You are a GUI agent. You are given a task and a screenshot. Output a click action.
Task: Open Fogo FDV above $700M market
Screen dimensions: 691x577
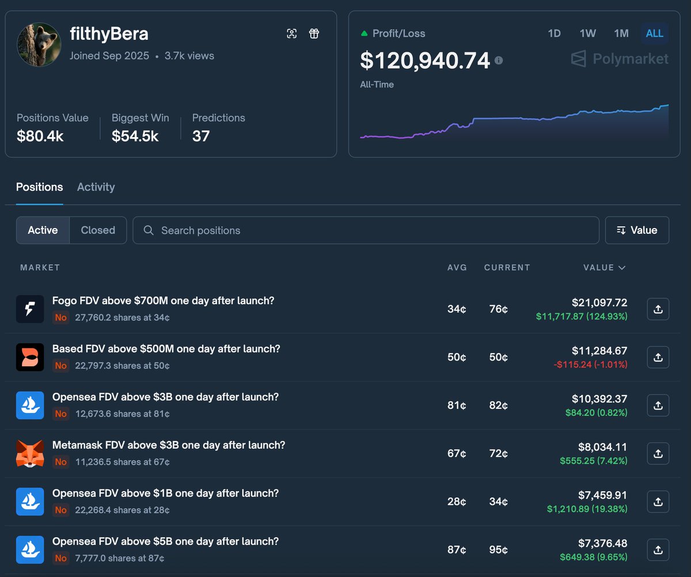tap(164, 301)
